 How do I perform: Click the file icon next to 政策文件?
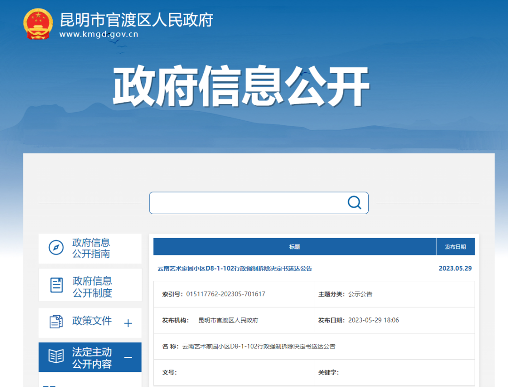point(56,322)
